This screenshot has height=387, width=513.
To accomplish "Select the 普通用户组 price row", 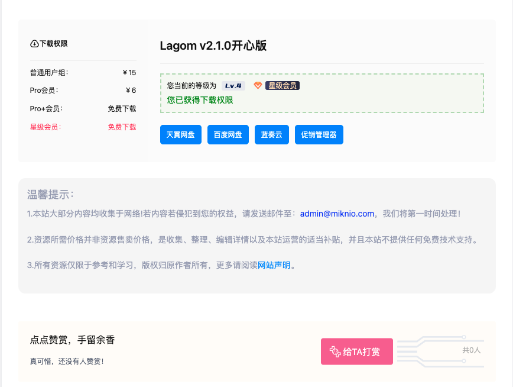I will tap(83, 73).
